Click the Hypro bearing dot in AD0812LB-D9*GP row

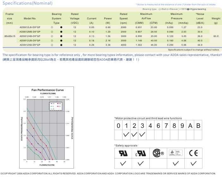coord(61,27)
